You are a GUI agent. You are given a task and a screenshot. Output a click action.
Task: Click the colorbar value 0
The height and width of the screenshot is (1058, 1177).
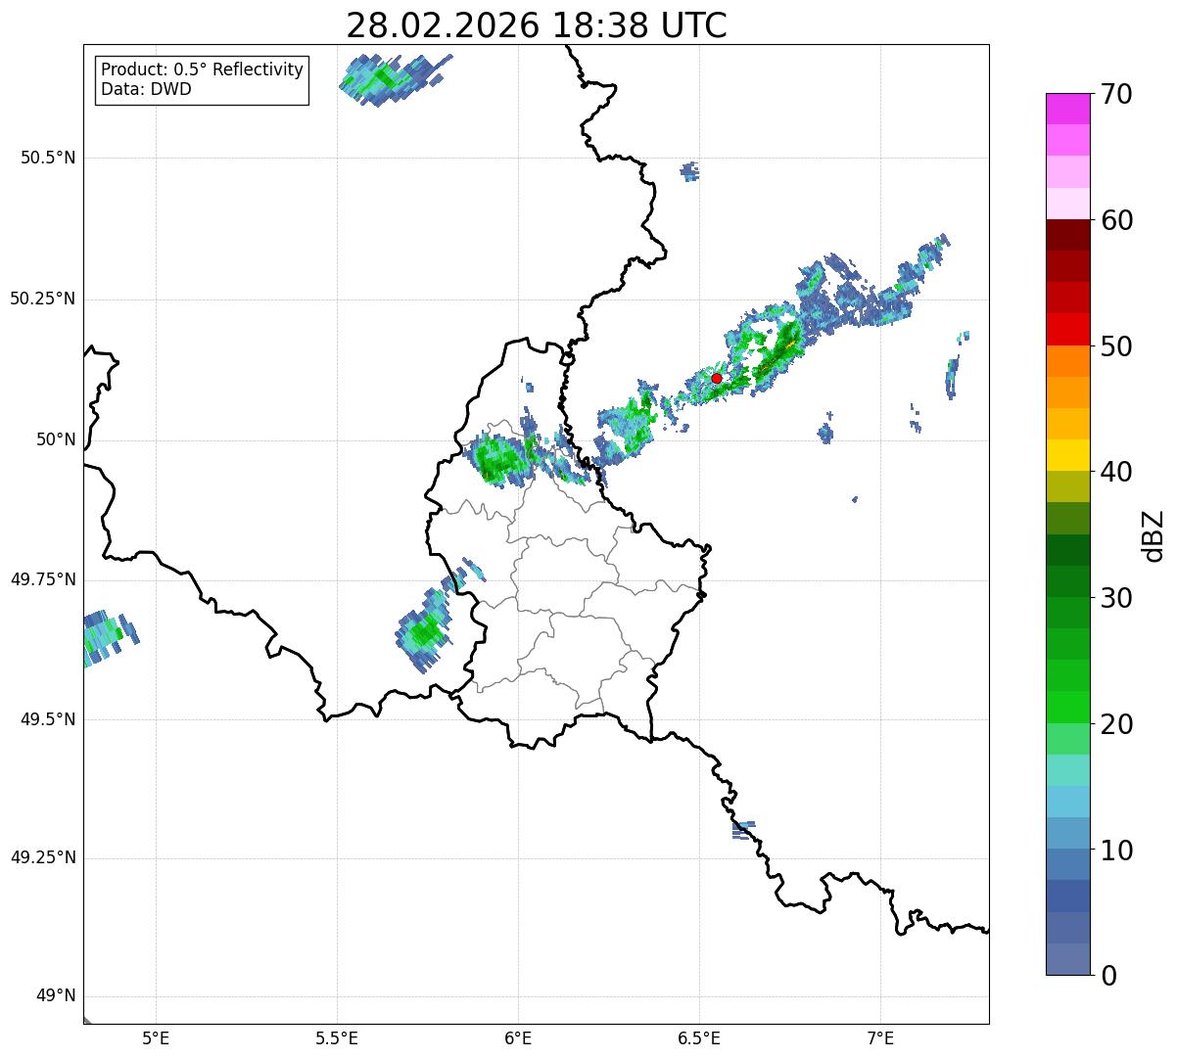coord(1108,976)
